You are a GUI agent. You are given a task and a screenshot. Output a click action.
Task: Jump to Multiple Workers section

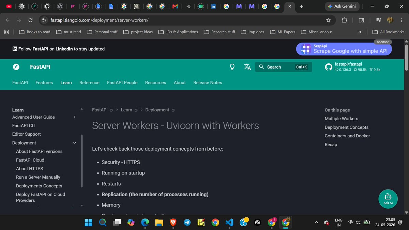coord(342,119)
